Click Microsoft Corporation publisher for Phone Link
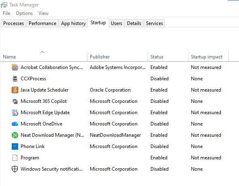The image size is (239, 186). coord(114,146)
